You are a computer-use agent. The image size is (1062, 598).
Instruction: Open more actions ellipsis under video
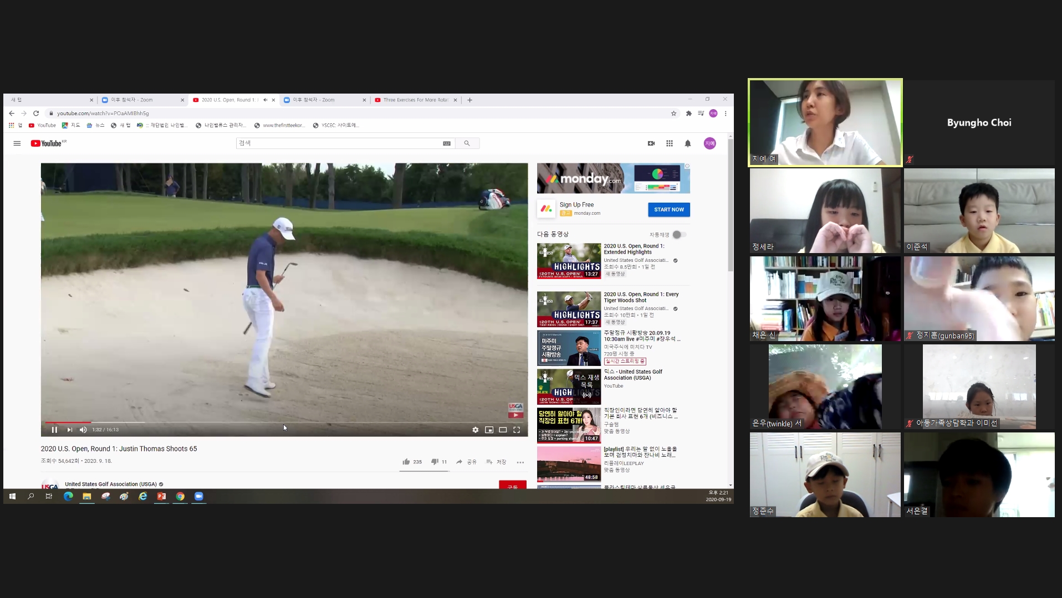(520, 462)
